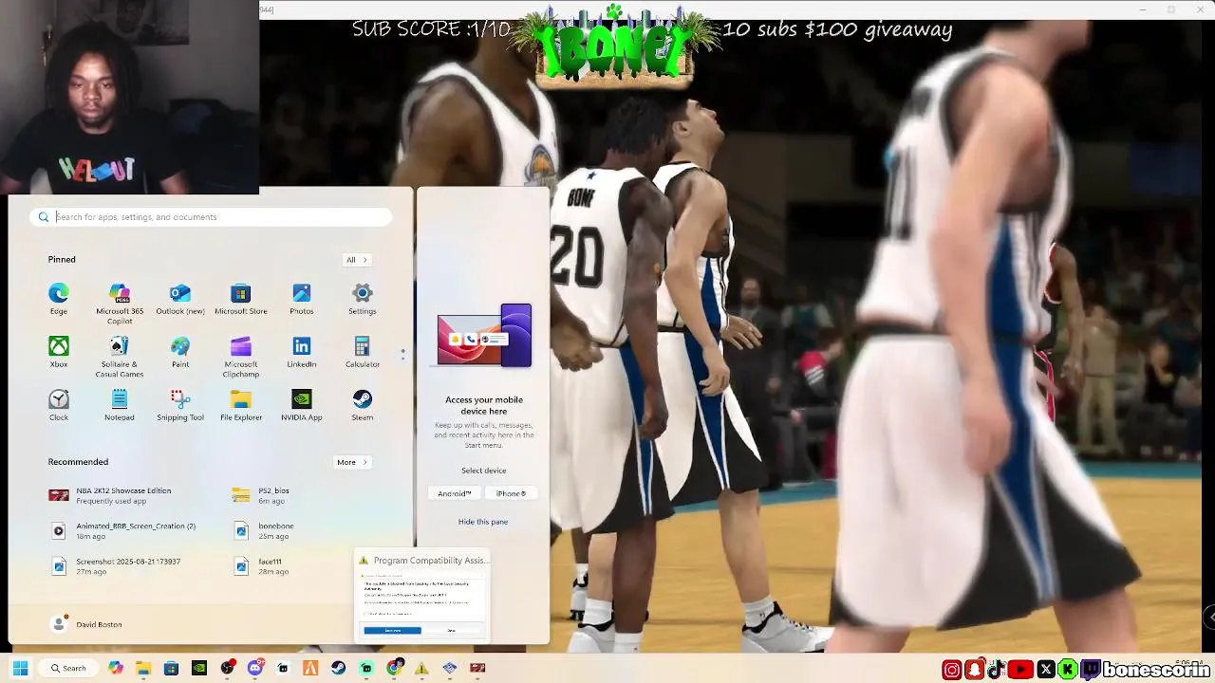Click blue button in Compatibility Assistant preview
This screenshot has width=1215, height=683.
click(393, 630)
